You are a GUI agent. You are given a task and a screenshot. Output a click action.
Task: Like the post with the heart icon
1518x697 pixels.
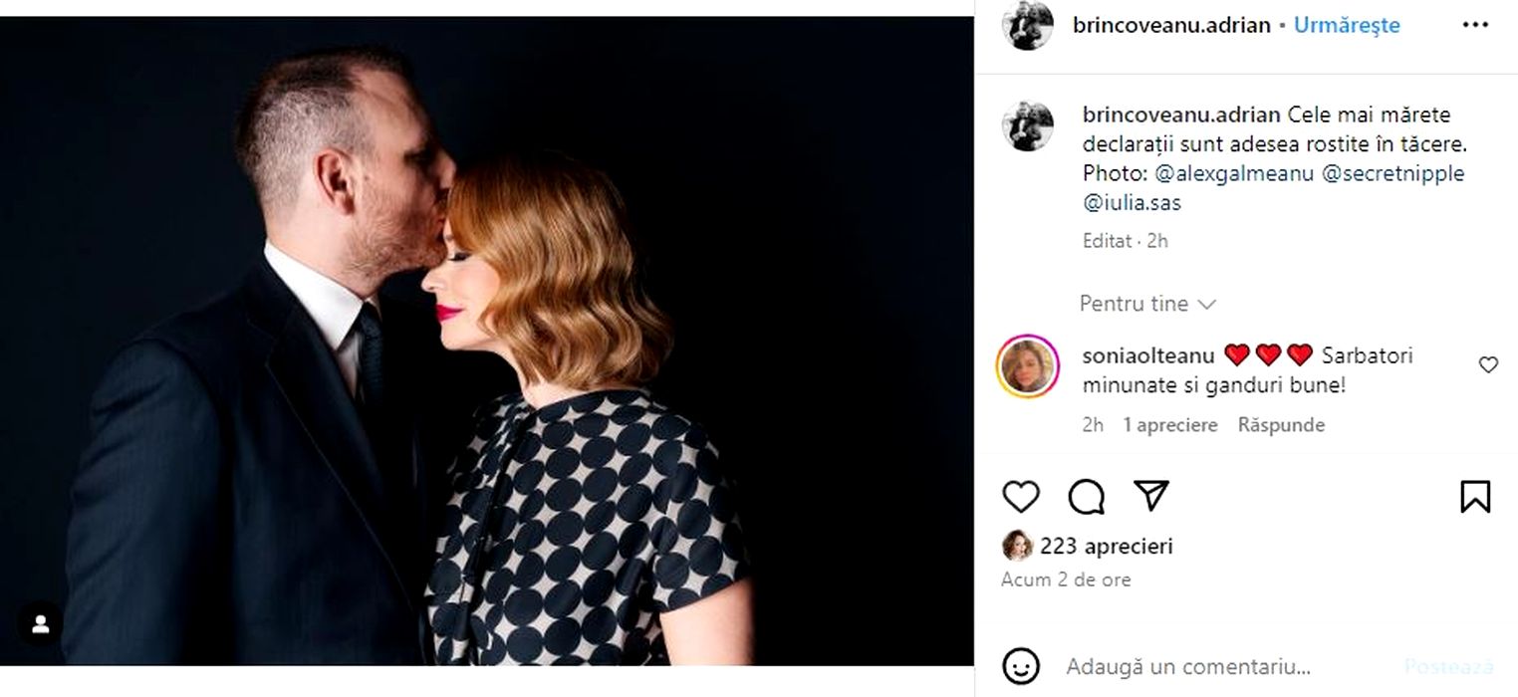[1020, 496]
